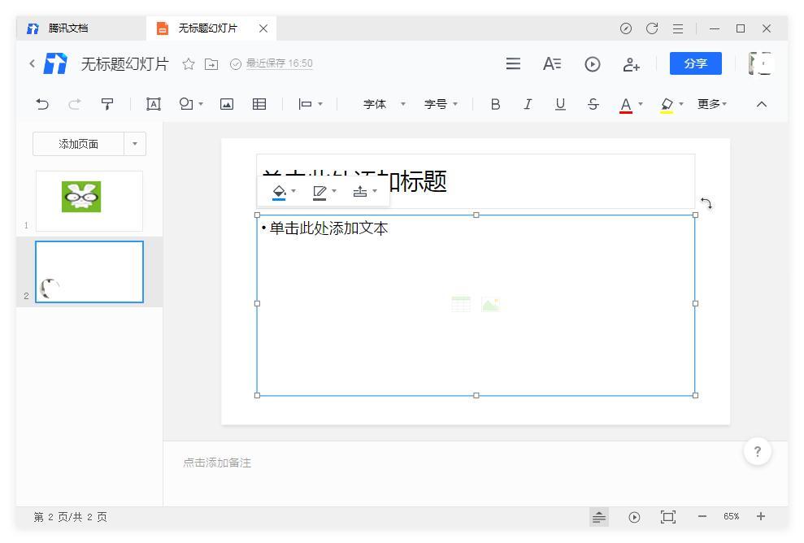Insert a text box
The width and height of the screenshot is (804, 543).
click(154, 104)
